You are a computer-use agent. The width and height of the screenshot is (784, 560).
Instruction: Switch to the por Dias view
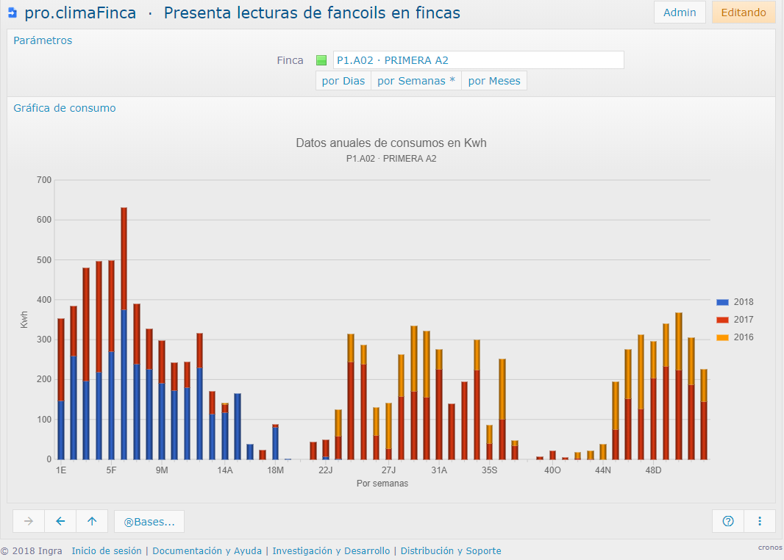point(343,81)
